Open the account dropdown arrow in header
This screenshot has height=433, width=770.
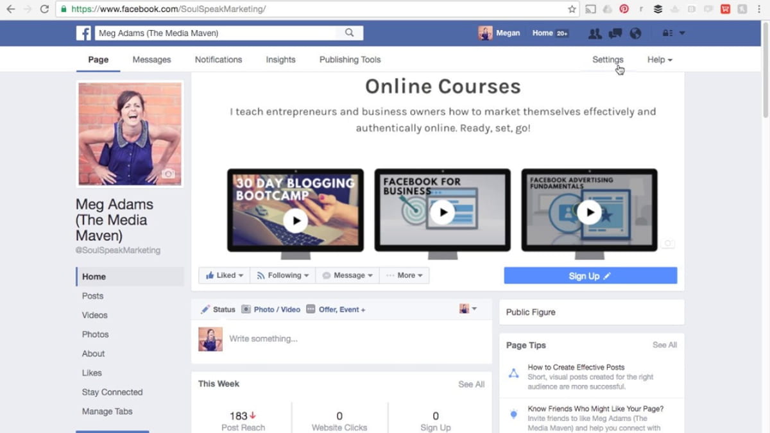pos(682,33)
